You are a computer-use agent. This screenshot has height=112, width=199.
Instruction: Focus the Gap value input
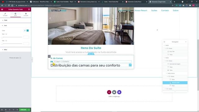coord(26,44)
